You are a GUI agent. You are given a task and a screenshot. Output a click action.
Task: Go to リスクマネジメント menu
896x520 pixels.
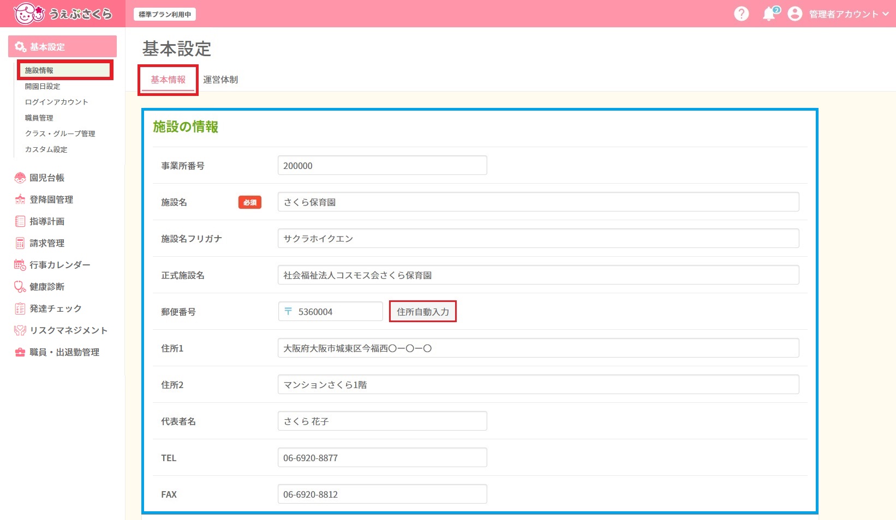point(69,330)
